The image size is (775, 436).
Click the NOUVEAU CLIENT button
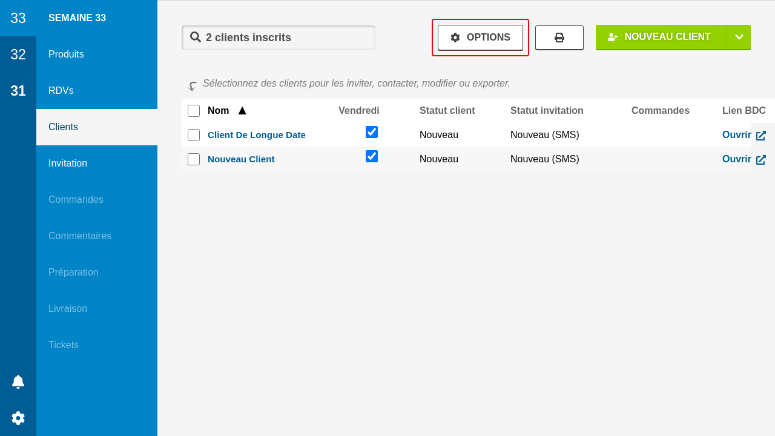click(x=661, y=37)
